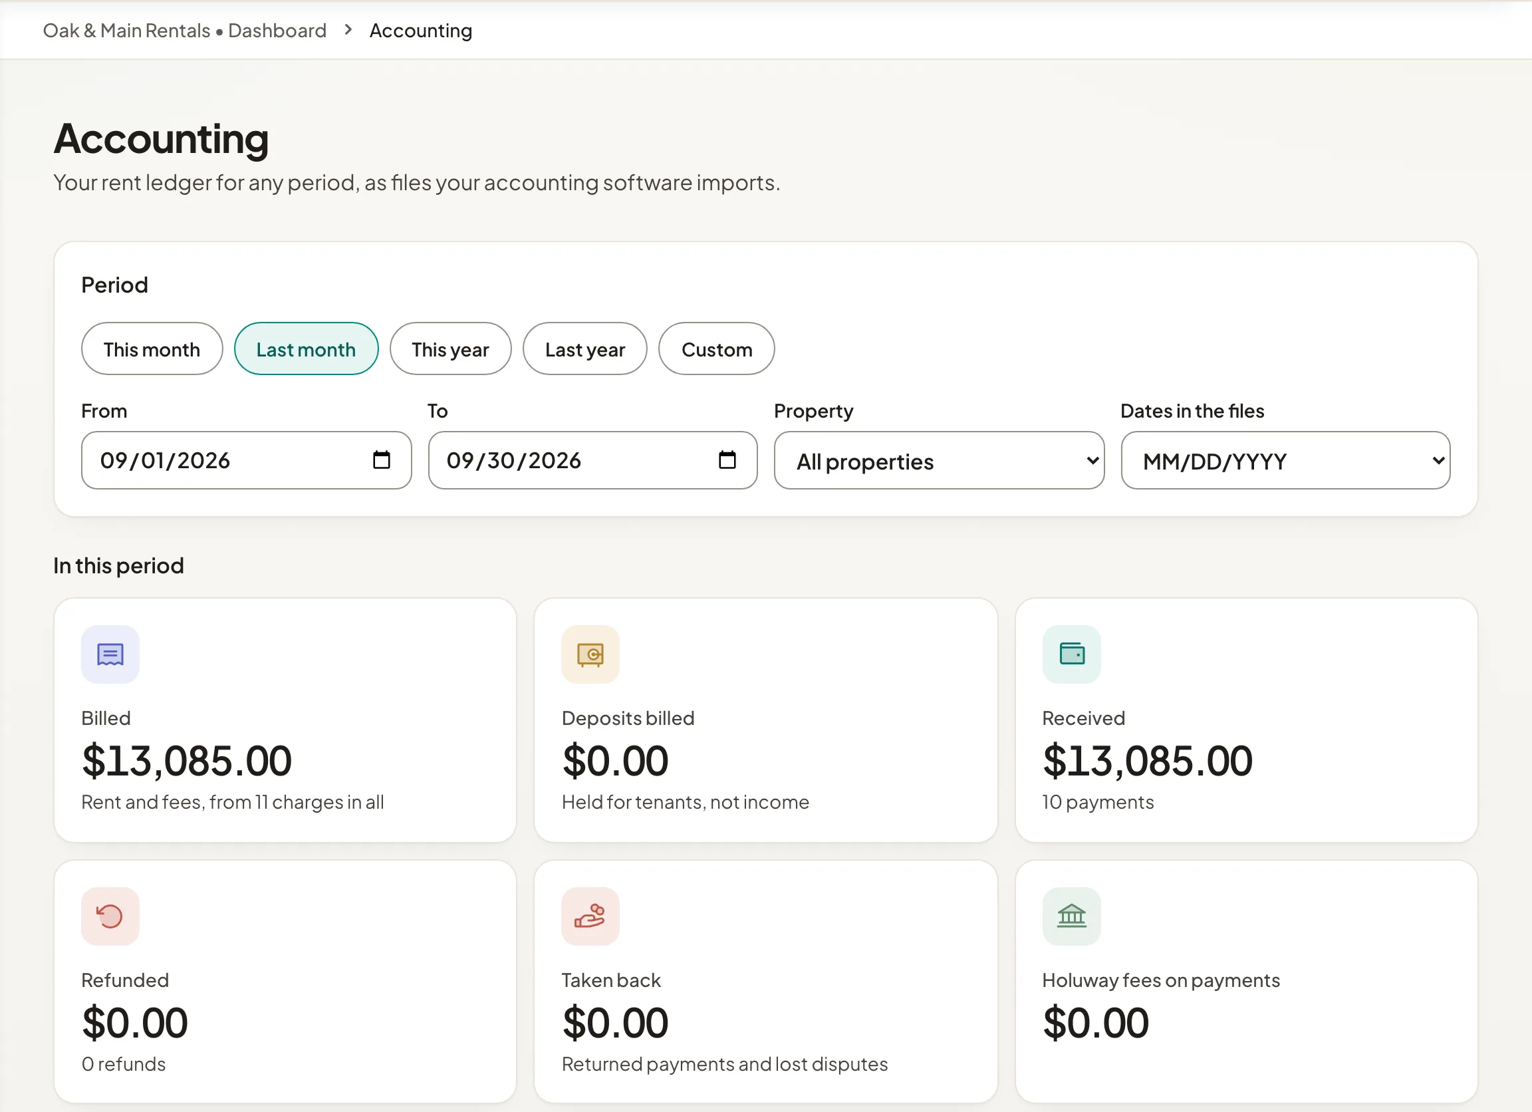
Task: Select the Custom period option
Action: click(x=717, y=348)
